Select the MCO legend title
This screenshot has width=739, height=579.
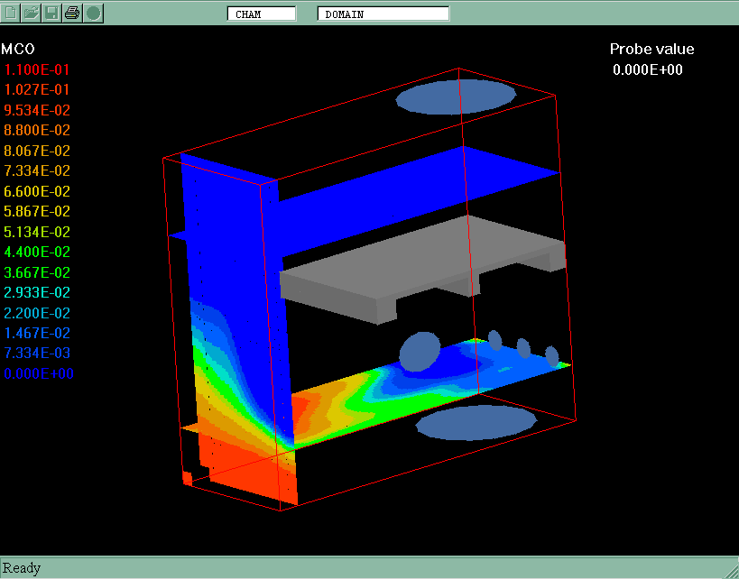pyautogui.click(x=18, y=49)
